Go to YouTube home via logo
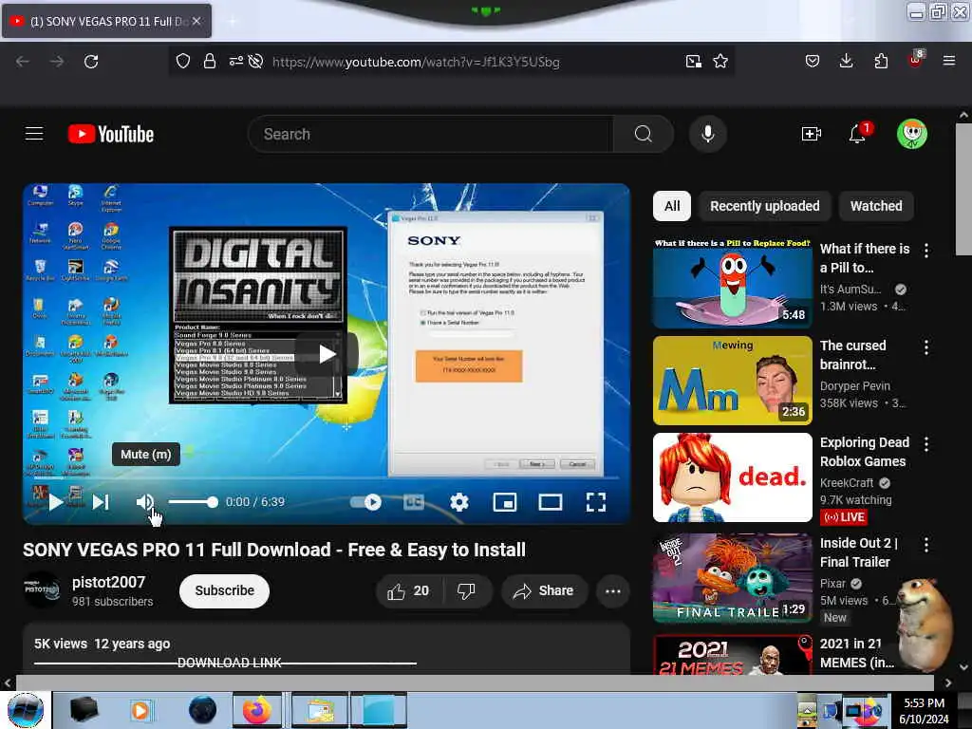Viewport: 972px width, 729px height. tap(111, 134)
